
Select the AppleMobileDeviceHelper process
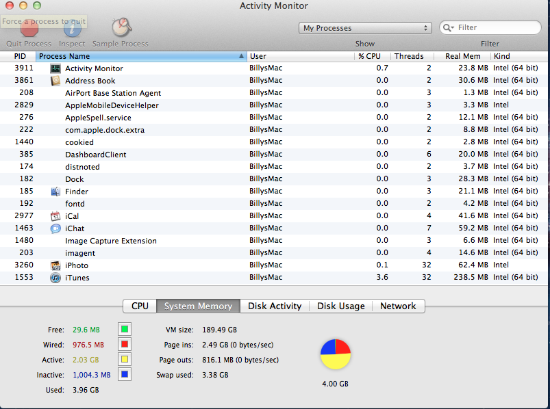pyautogui.click(x=273, y=105)
